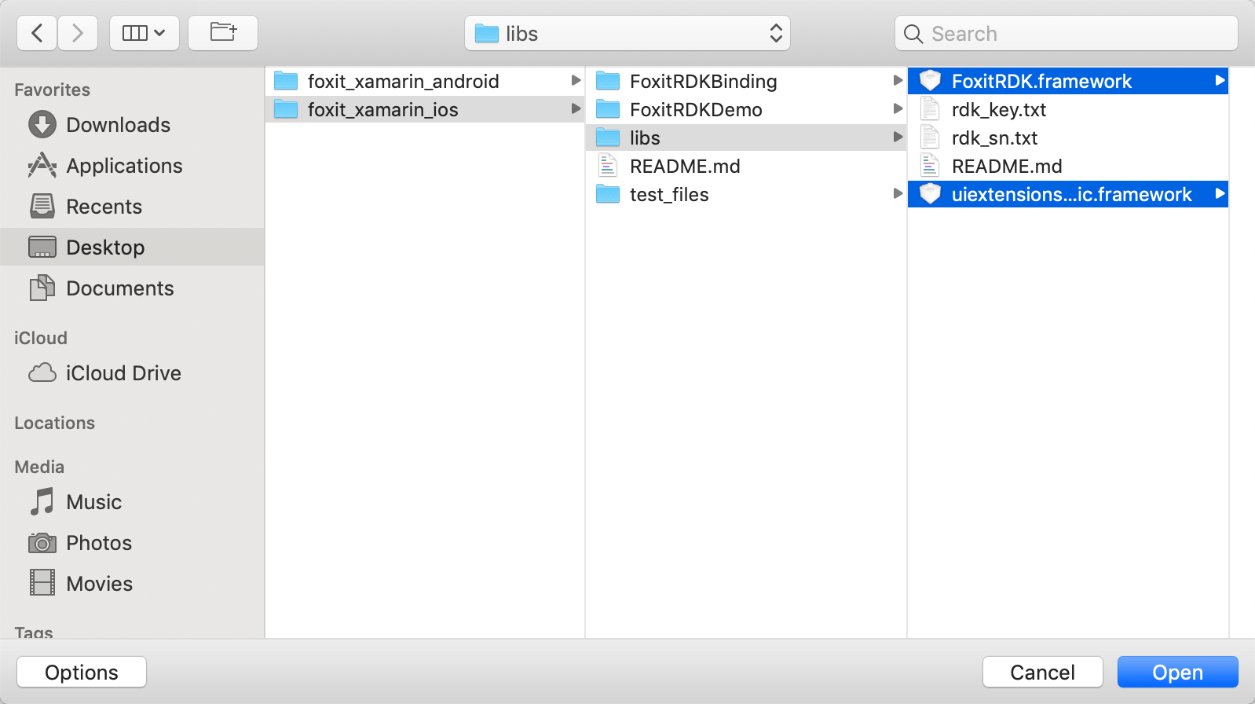Click the Open button

tap(1177, 672)
